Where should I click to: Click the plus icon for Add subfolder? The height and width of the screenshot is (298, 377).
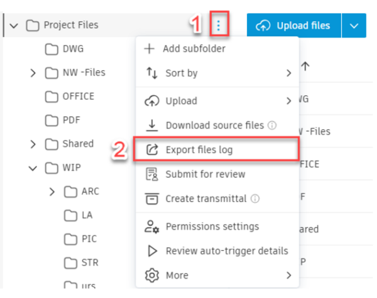tap(151, 49)
